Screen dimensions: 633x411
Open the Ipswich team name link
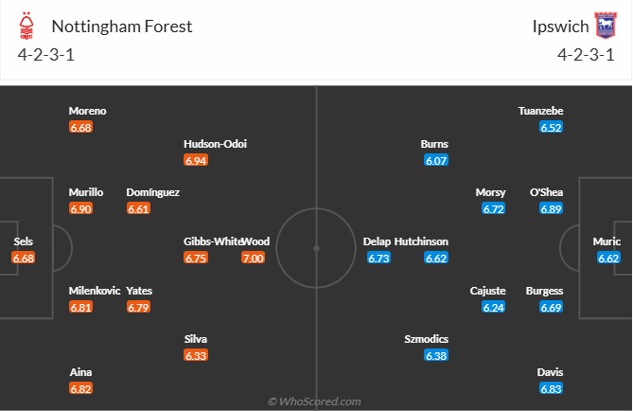point(558,26)
